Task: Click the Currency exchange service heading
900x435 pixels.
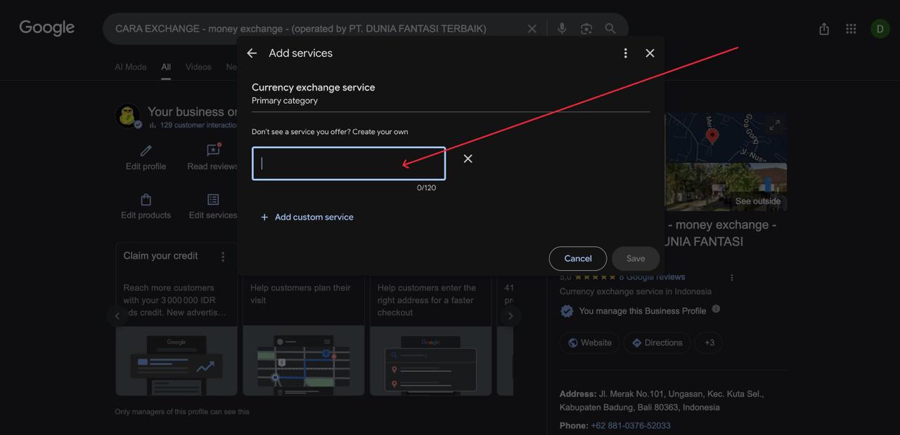Action: tap(314, 87)
